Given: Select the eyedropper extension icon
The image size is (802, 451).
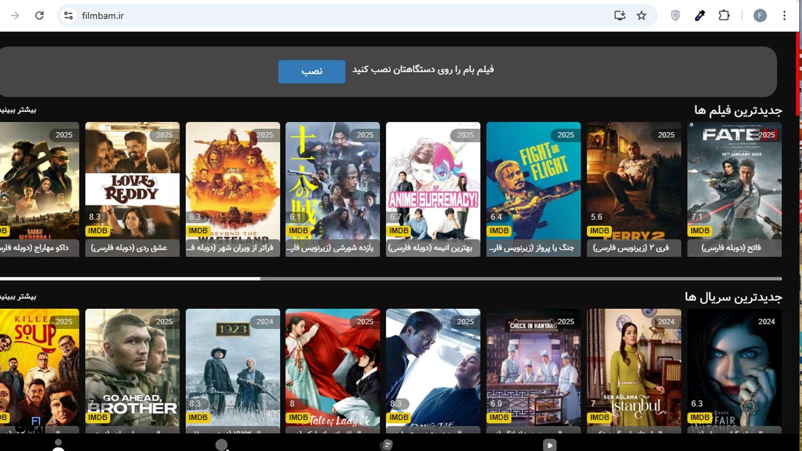Looking at the screenshot, I should tap(699, 15).
